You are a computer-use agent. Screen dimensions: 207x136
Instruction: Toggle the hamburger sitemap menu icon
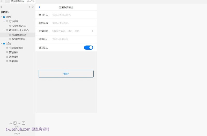[7, 1]
